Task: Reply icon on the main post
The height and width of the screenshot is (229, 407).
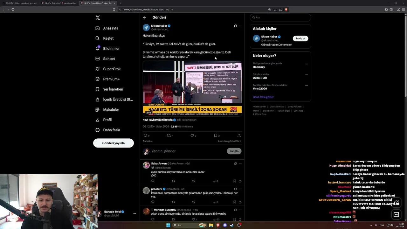Action: (145, 135)
